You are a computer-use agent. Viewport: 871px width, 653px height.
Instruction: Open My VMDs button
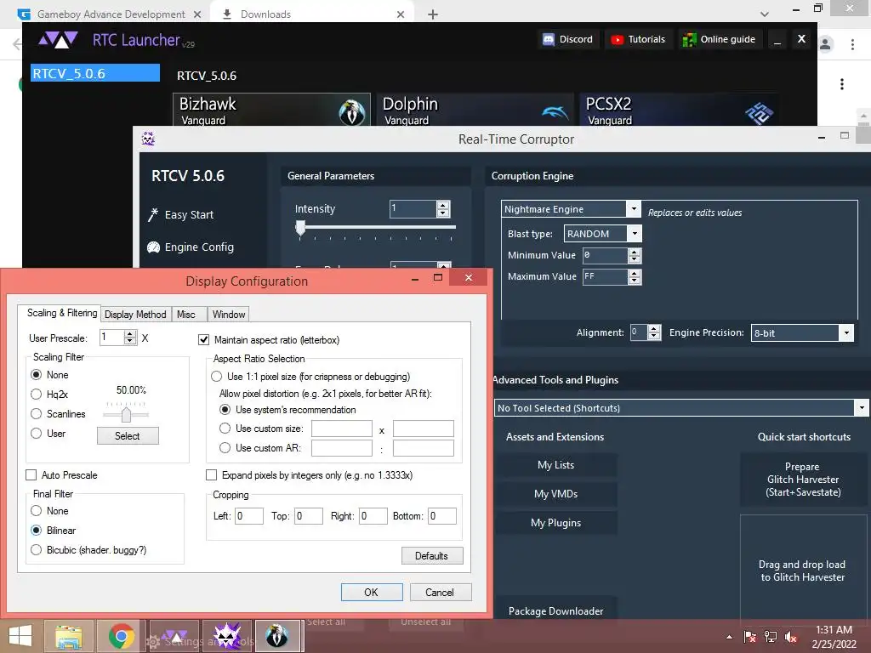point(555,494)
